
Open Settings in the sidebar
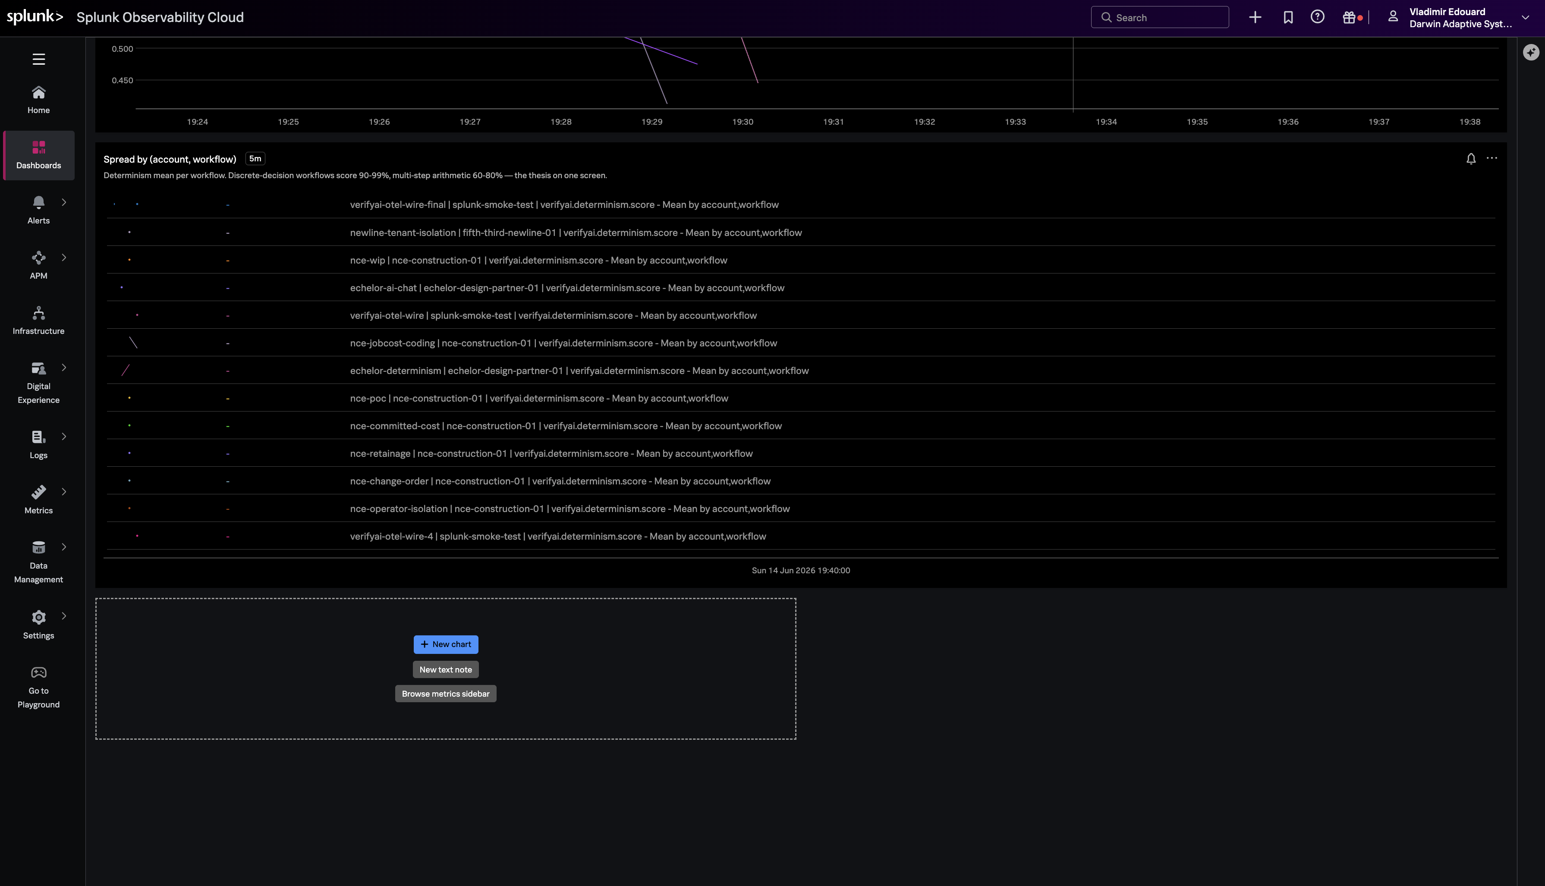[38, 625]
